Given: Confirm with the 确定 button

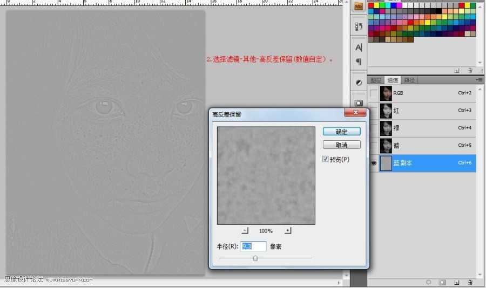Looking at the screenshot, I should point(342,132).
